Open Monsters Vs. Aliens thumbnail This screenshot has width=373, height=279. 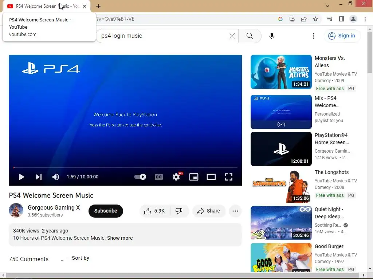281,72
